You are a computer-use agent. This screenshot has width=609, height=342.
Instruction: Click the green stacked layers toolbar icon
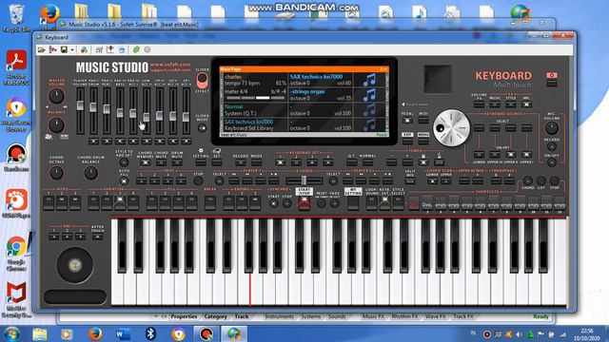tap(136, 49)
